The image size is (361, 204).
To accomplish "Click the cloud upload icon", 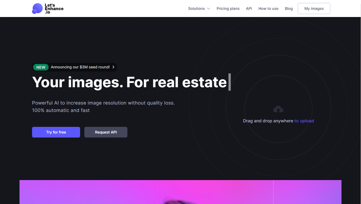I will coord(278,109).
